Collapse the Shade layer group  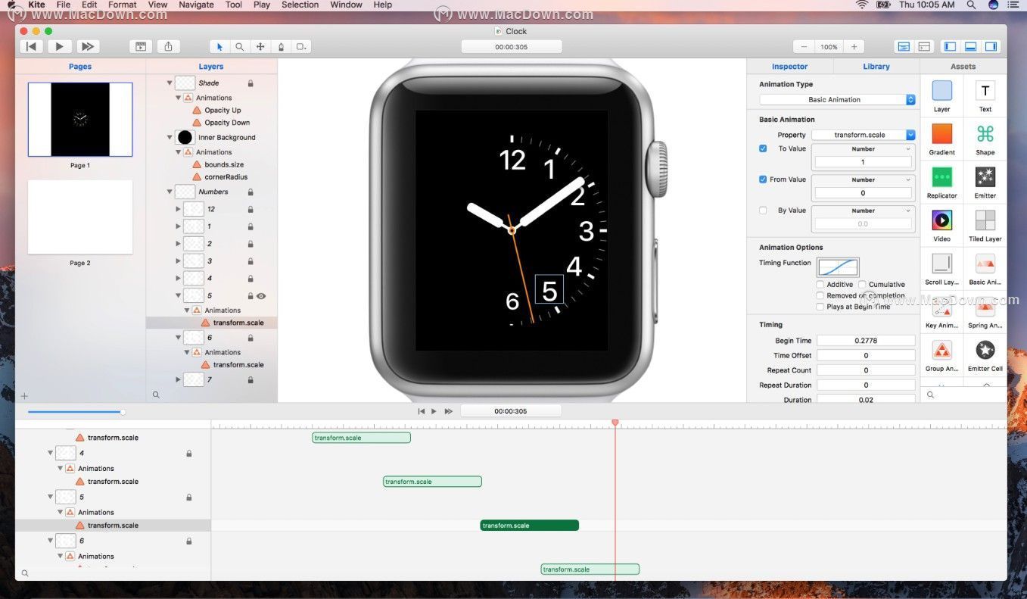[170, 83]
